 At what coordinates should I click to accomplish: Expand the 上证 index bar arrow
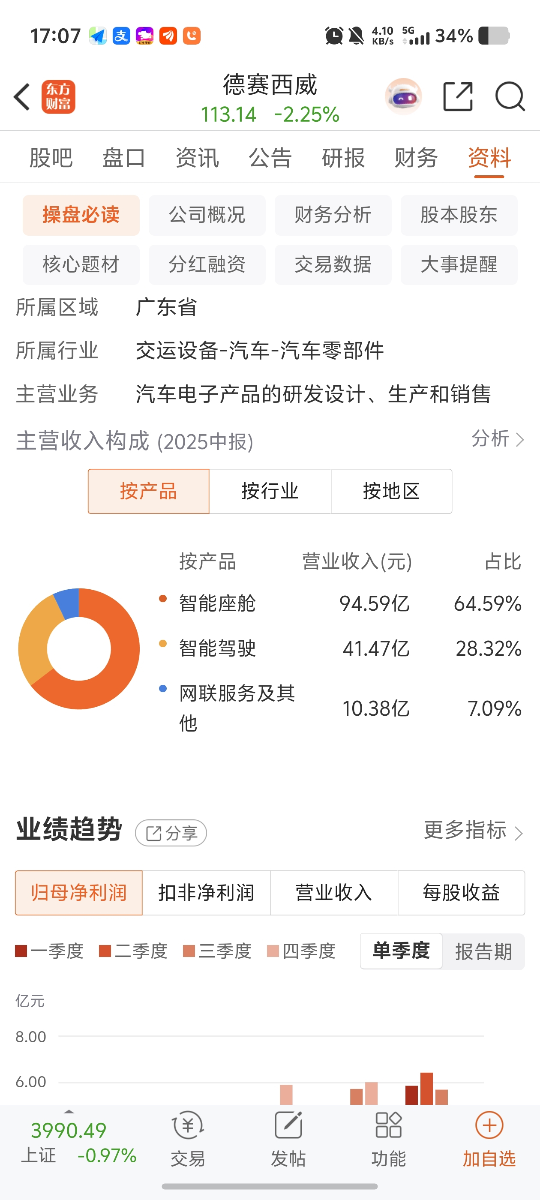69,1111
